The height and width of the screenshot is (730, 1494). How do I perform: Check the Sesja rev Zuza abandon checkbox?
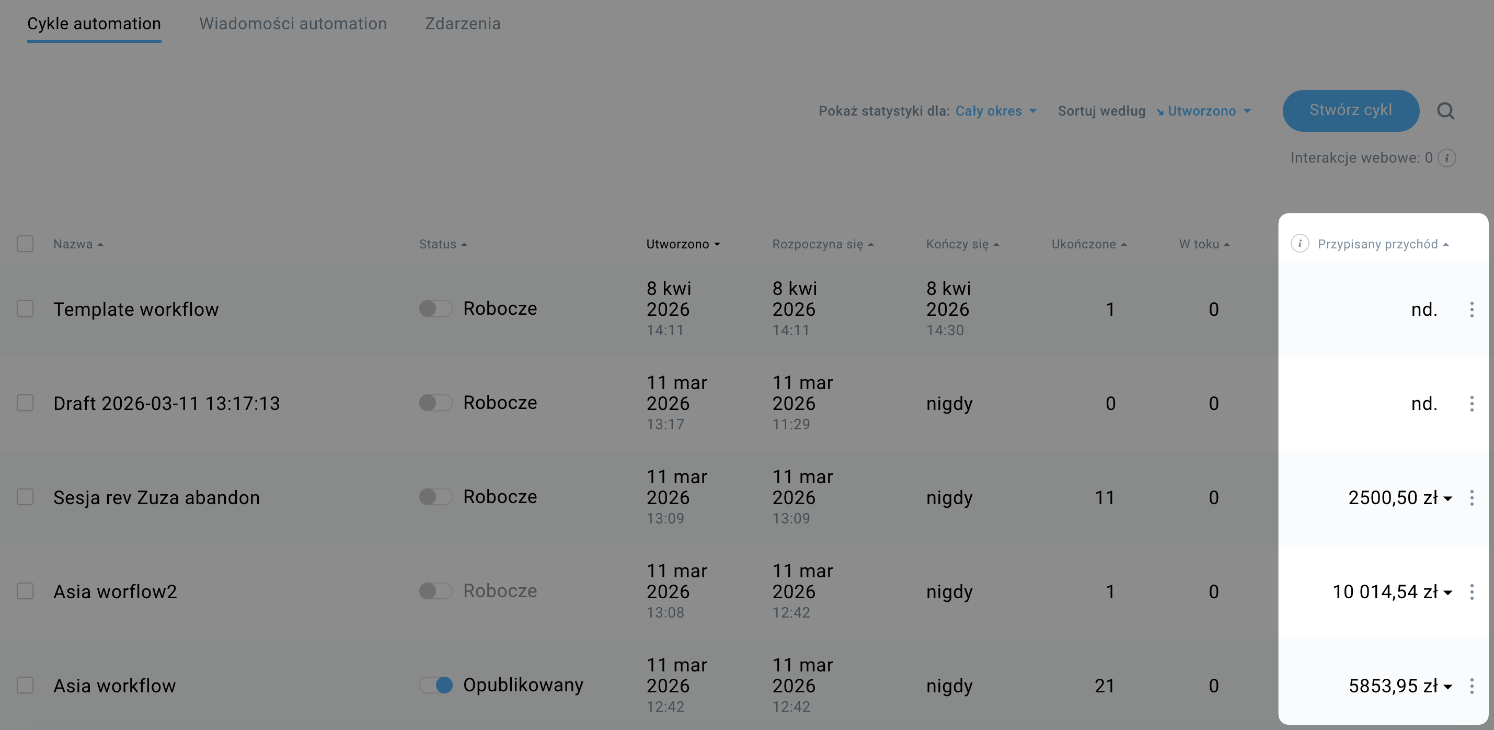click(25, 497)
